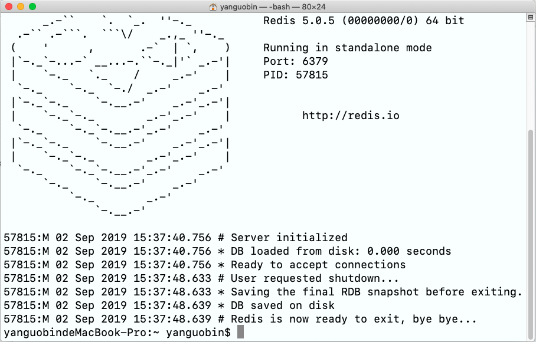The image size is (536, 342).
Task: Click the 'Redis 5.0.5 (00000000/0) 64 bit' line
Action: pyautogui.click(x=364, y=21)
